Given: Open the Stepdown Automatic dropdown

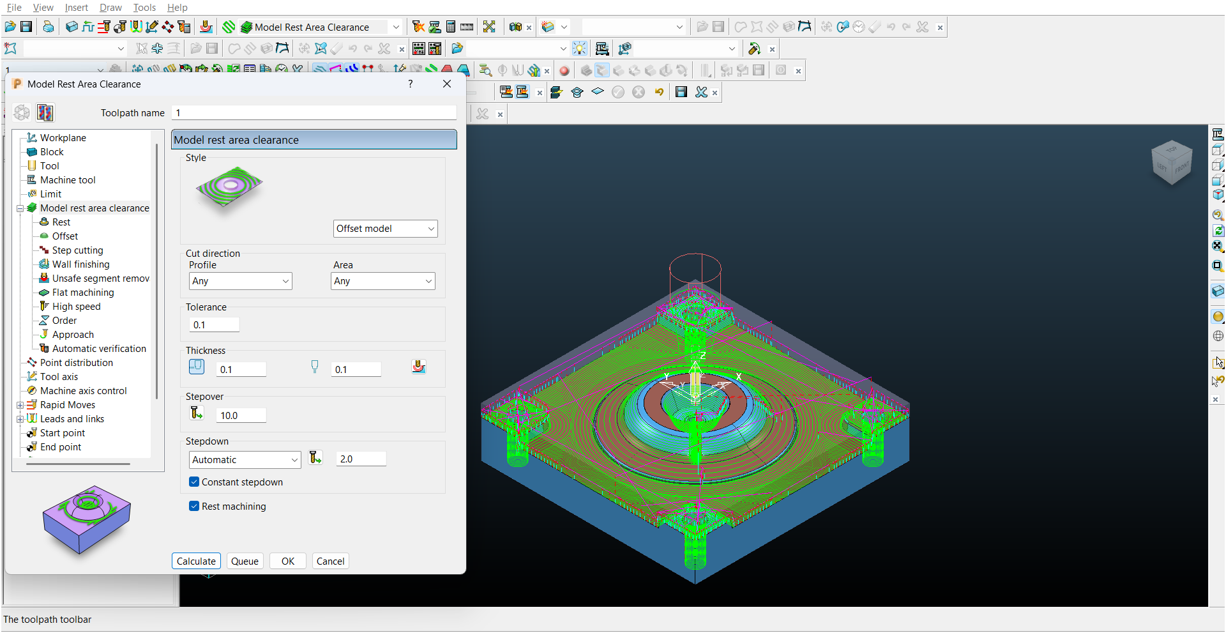Looking at the screenshot, I should [245, 460].
